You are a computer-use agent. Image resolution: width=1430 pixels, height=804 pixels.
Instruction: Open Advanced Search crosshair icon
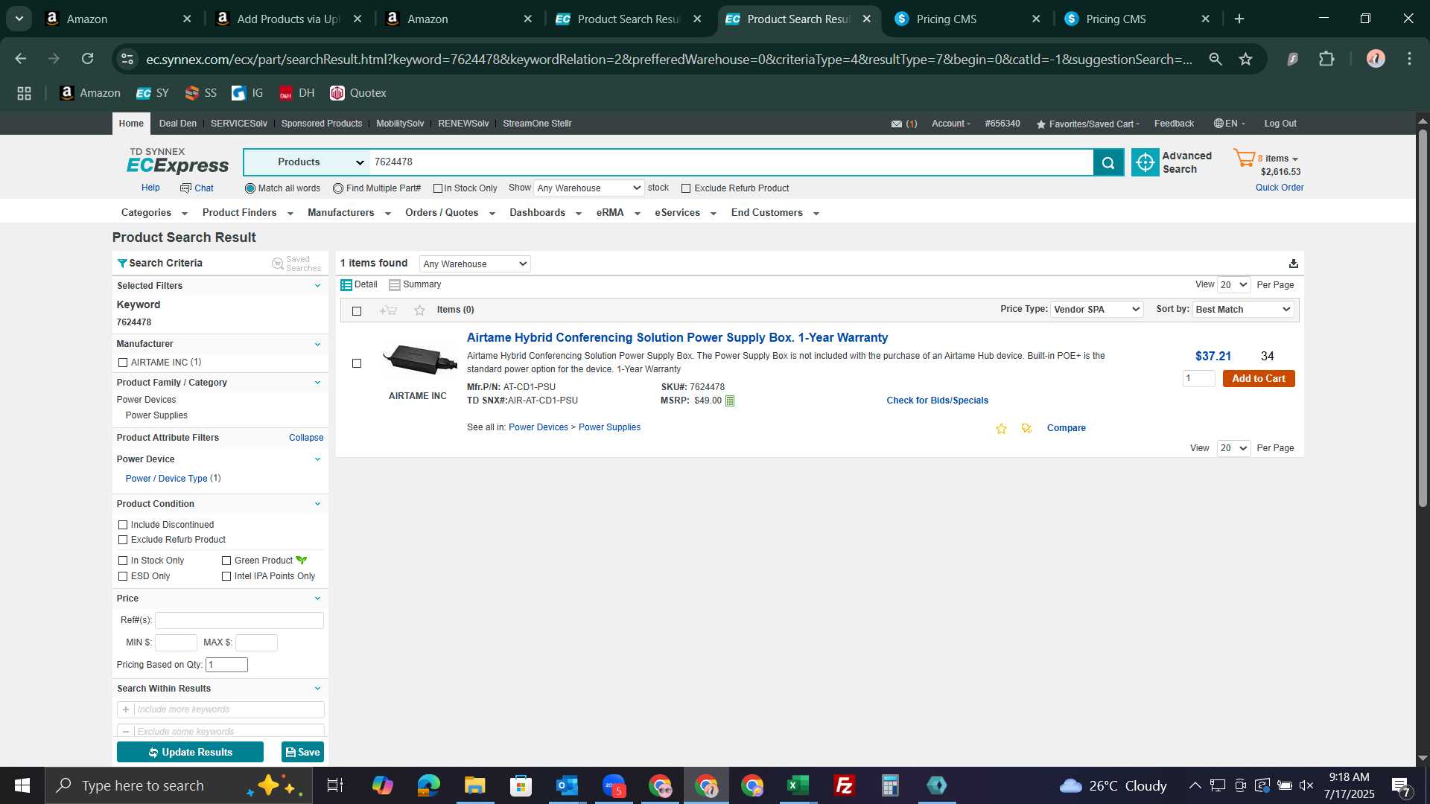coord(1145,162)
